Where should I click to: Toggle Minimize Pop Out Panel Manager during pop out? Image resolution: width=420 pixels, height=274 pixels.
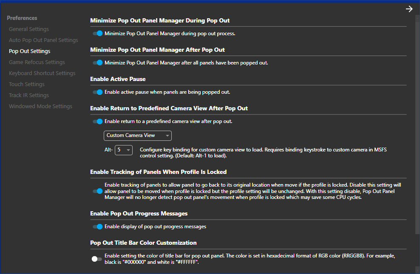[98, 34]
